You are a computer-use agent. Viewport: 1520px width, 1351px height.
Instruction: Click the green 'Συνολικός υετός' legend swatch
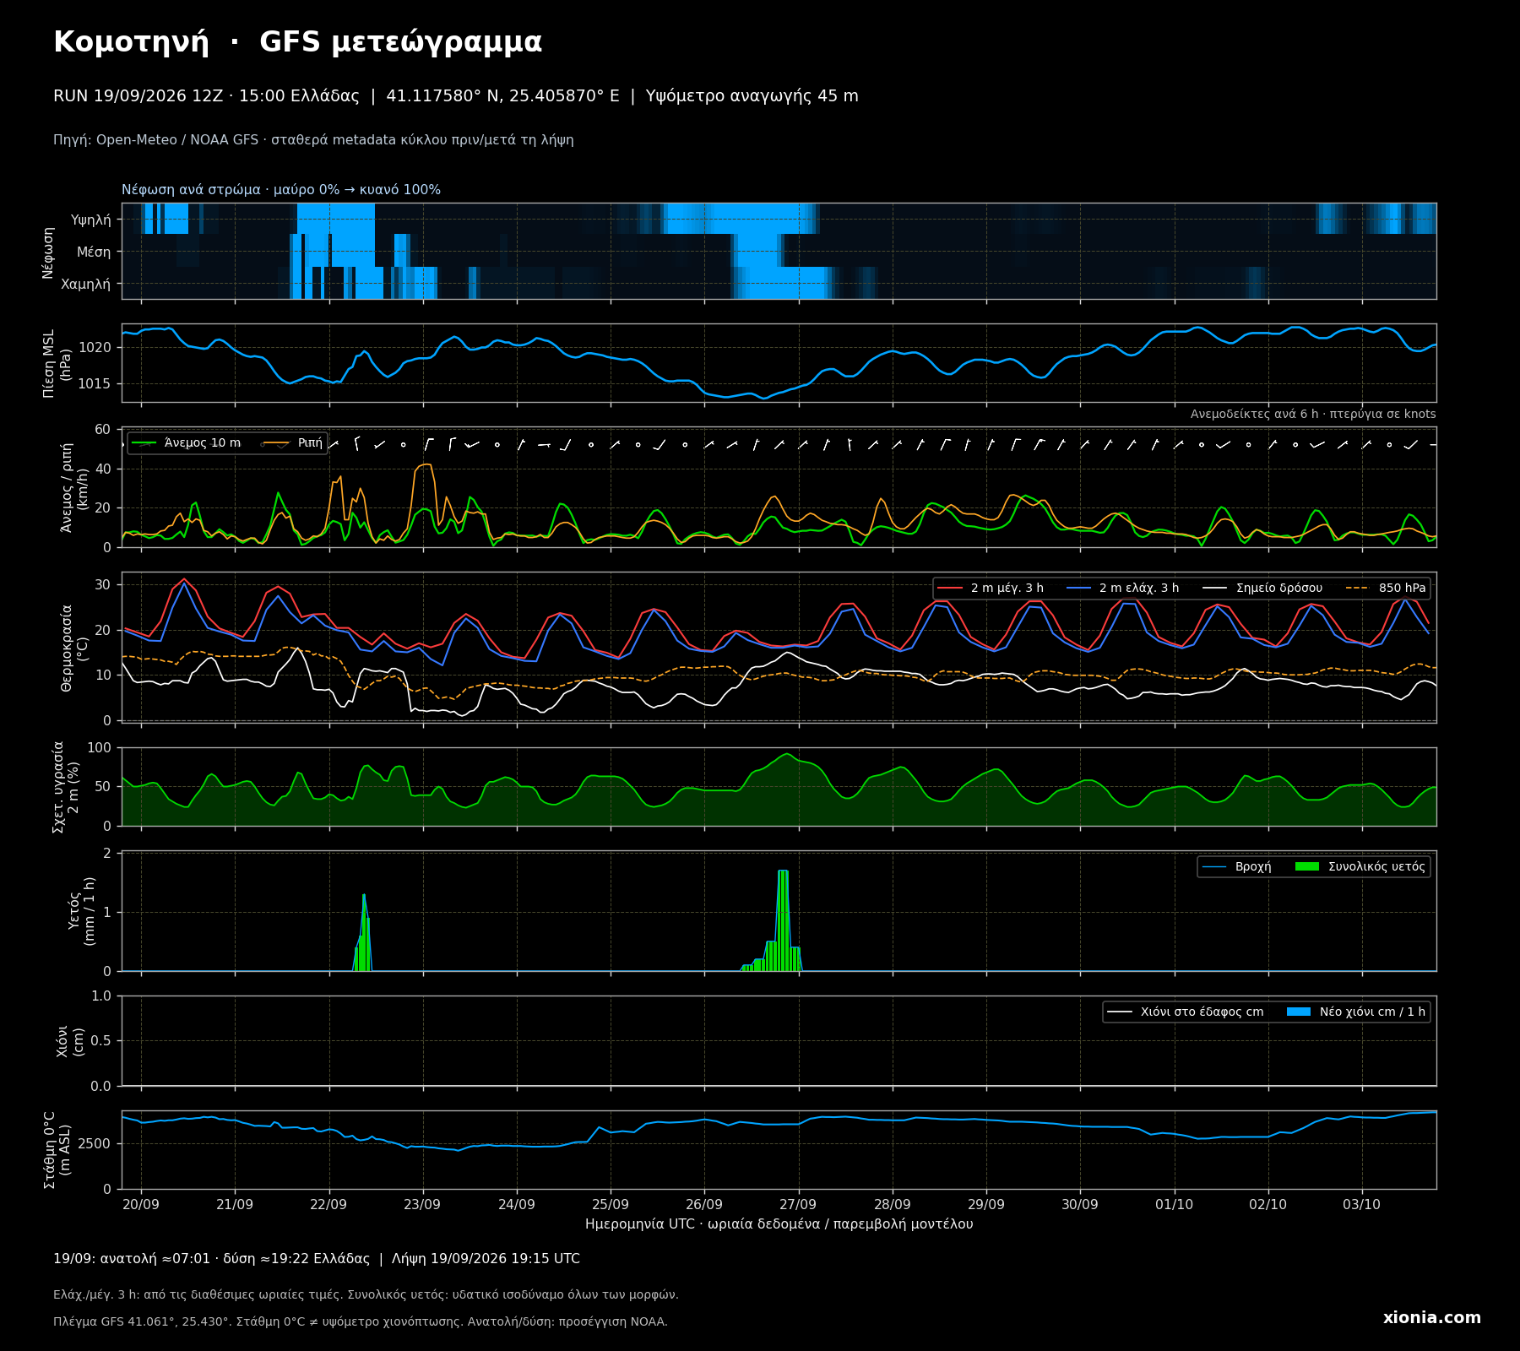pos(1307,866)
